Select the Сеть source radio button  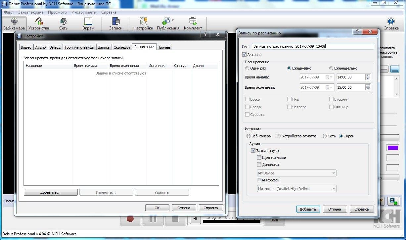[x=325, y=136]
